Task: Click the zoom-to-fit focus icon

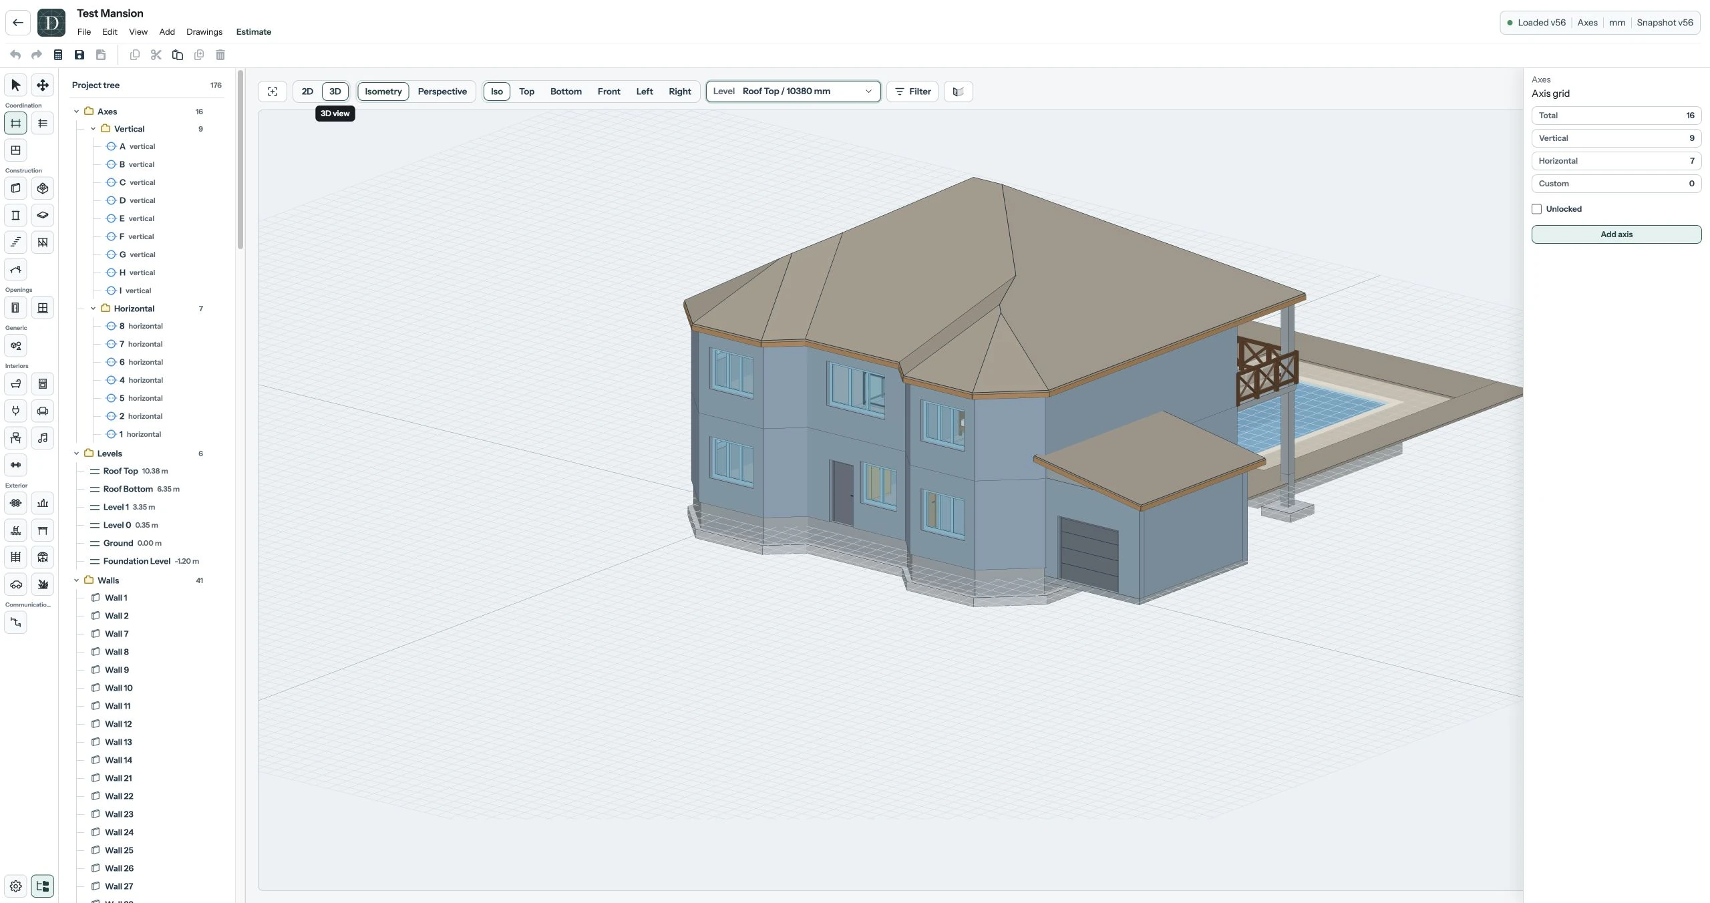Action: tap(273, 92)
